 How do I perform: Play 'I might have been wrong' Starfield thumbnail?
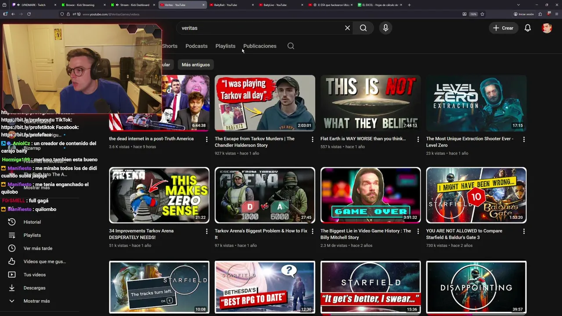tap(476, 195)
